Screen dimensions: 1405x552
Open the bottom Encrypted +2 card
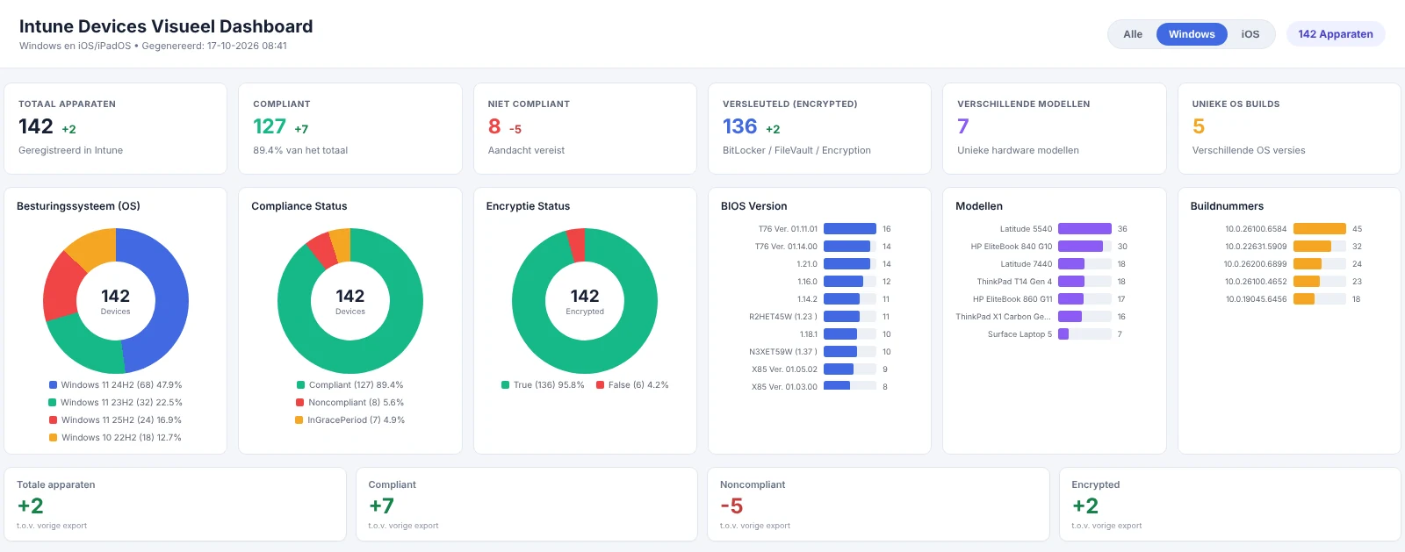pos(1229,505)
